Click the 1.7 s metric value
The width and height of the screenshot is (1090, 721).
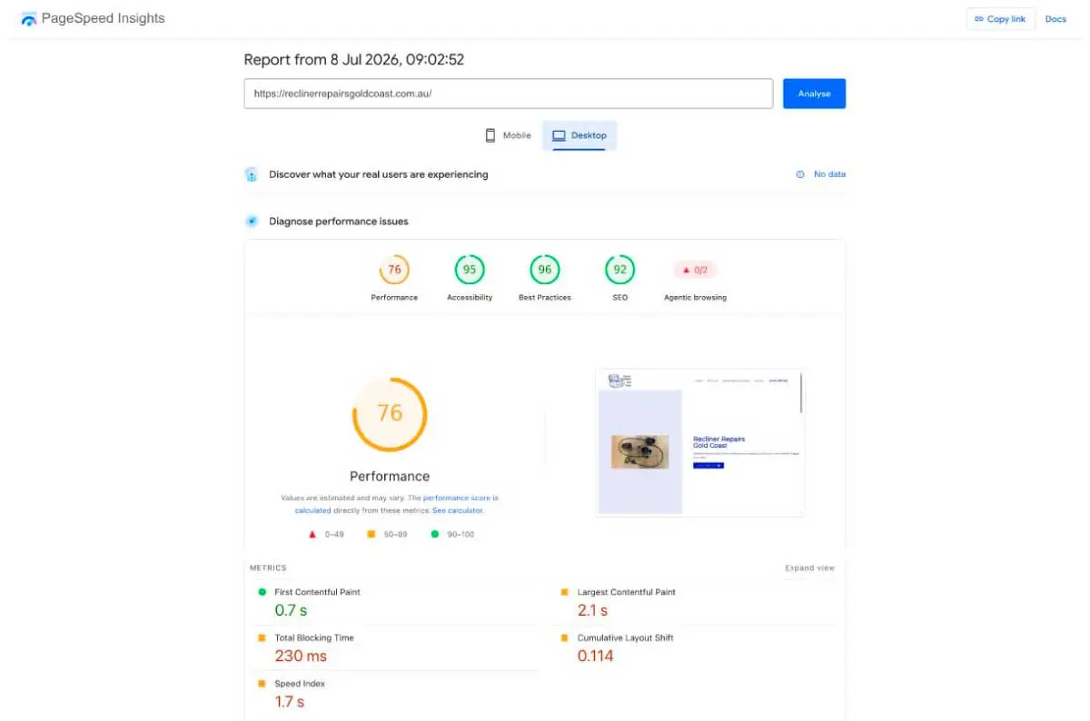[x=290, y=702]
